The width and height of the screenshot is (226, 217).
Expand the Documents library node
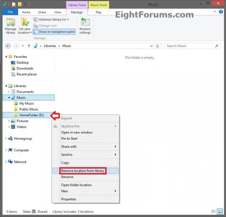9,92
